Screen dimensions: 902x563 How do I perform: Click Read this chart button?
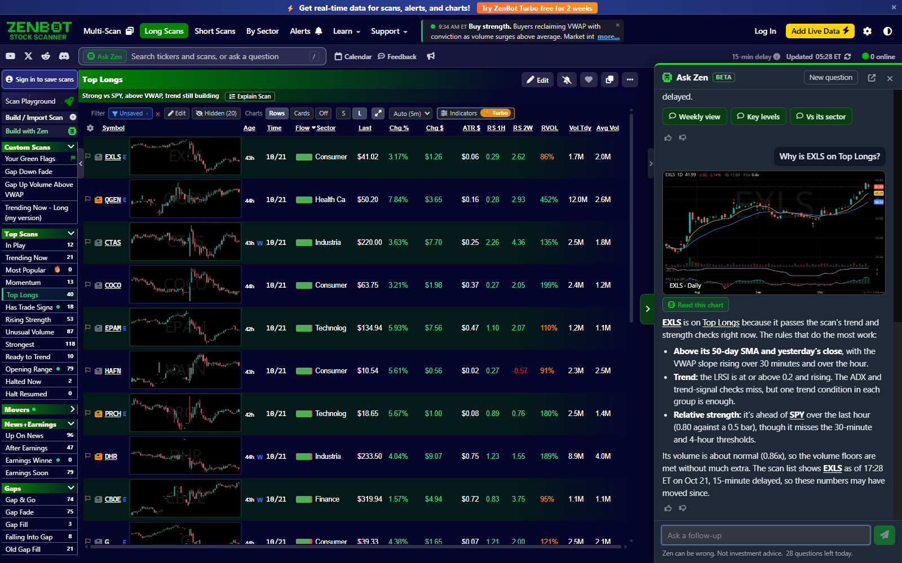point(696,305)
